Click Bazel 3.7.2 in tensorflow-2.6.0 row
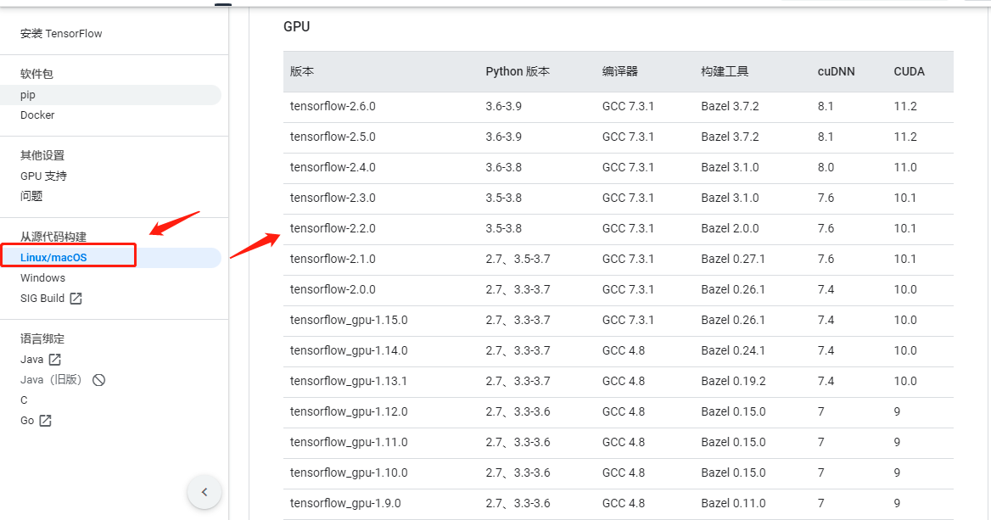This screenshot has width=991, height=520. click(x=730, y=106)
